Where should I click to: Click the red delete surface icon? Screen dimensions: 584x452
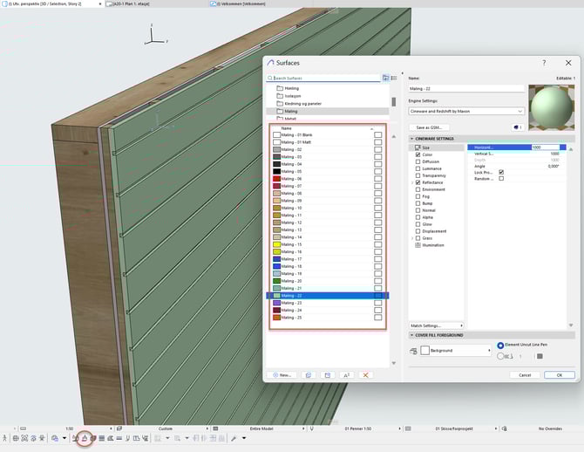366,374
